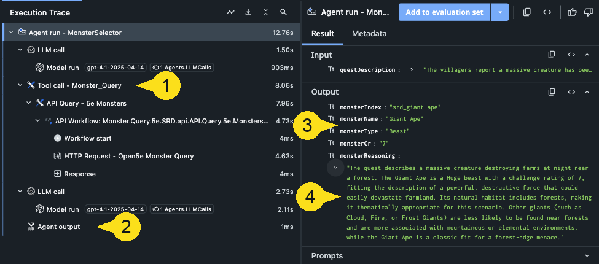599x264 pixels.
Task: Click the Add to evaluation set button
Action: [444, 12]
